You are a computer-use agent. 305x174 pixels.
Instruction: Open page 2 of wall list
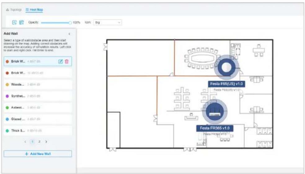(39, 142)
